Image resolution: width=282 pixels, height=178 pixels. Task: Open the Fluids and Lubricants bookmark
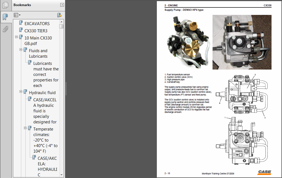point(38,54)
